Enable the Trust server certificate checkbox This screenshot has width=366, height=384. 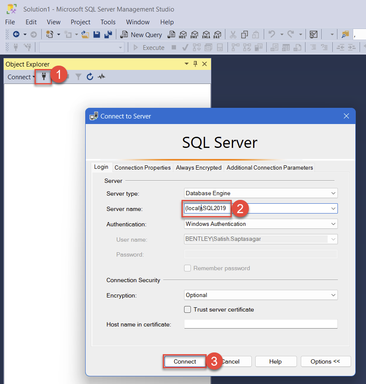tap(187, 309)
